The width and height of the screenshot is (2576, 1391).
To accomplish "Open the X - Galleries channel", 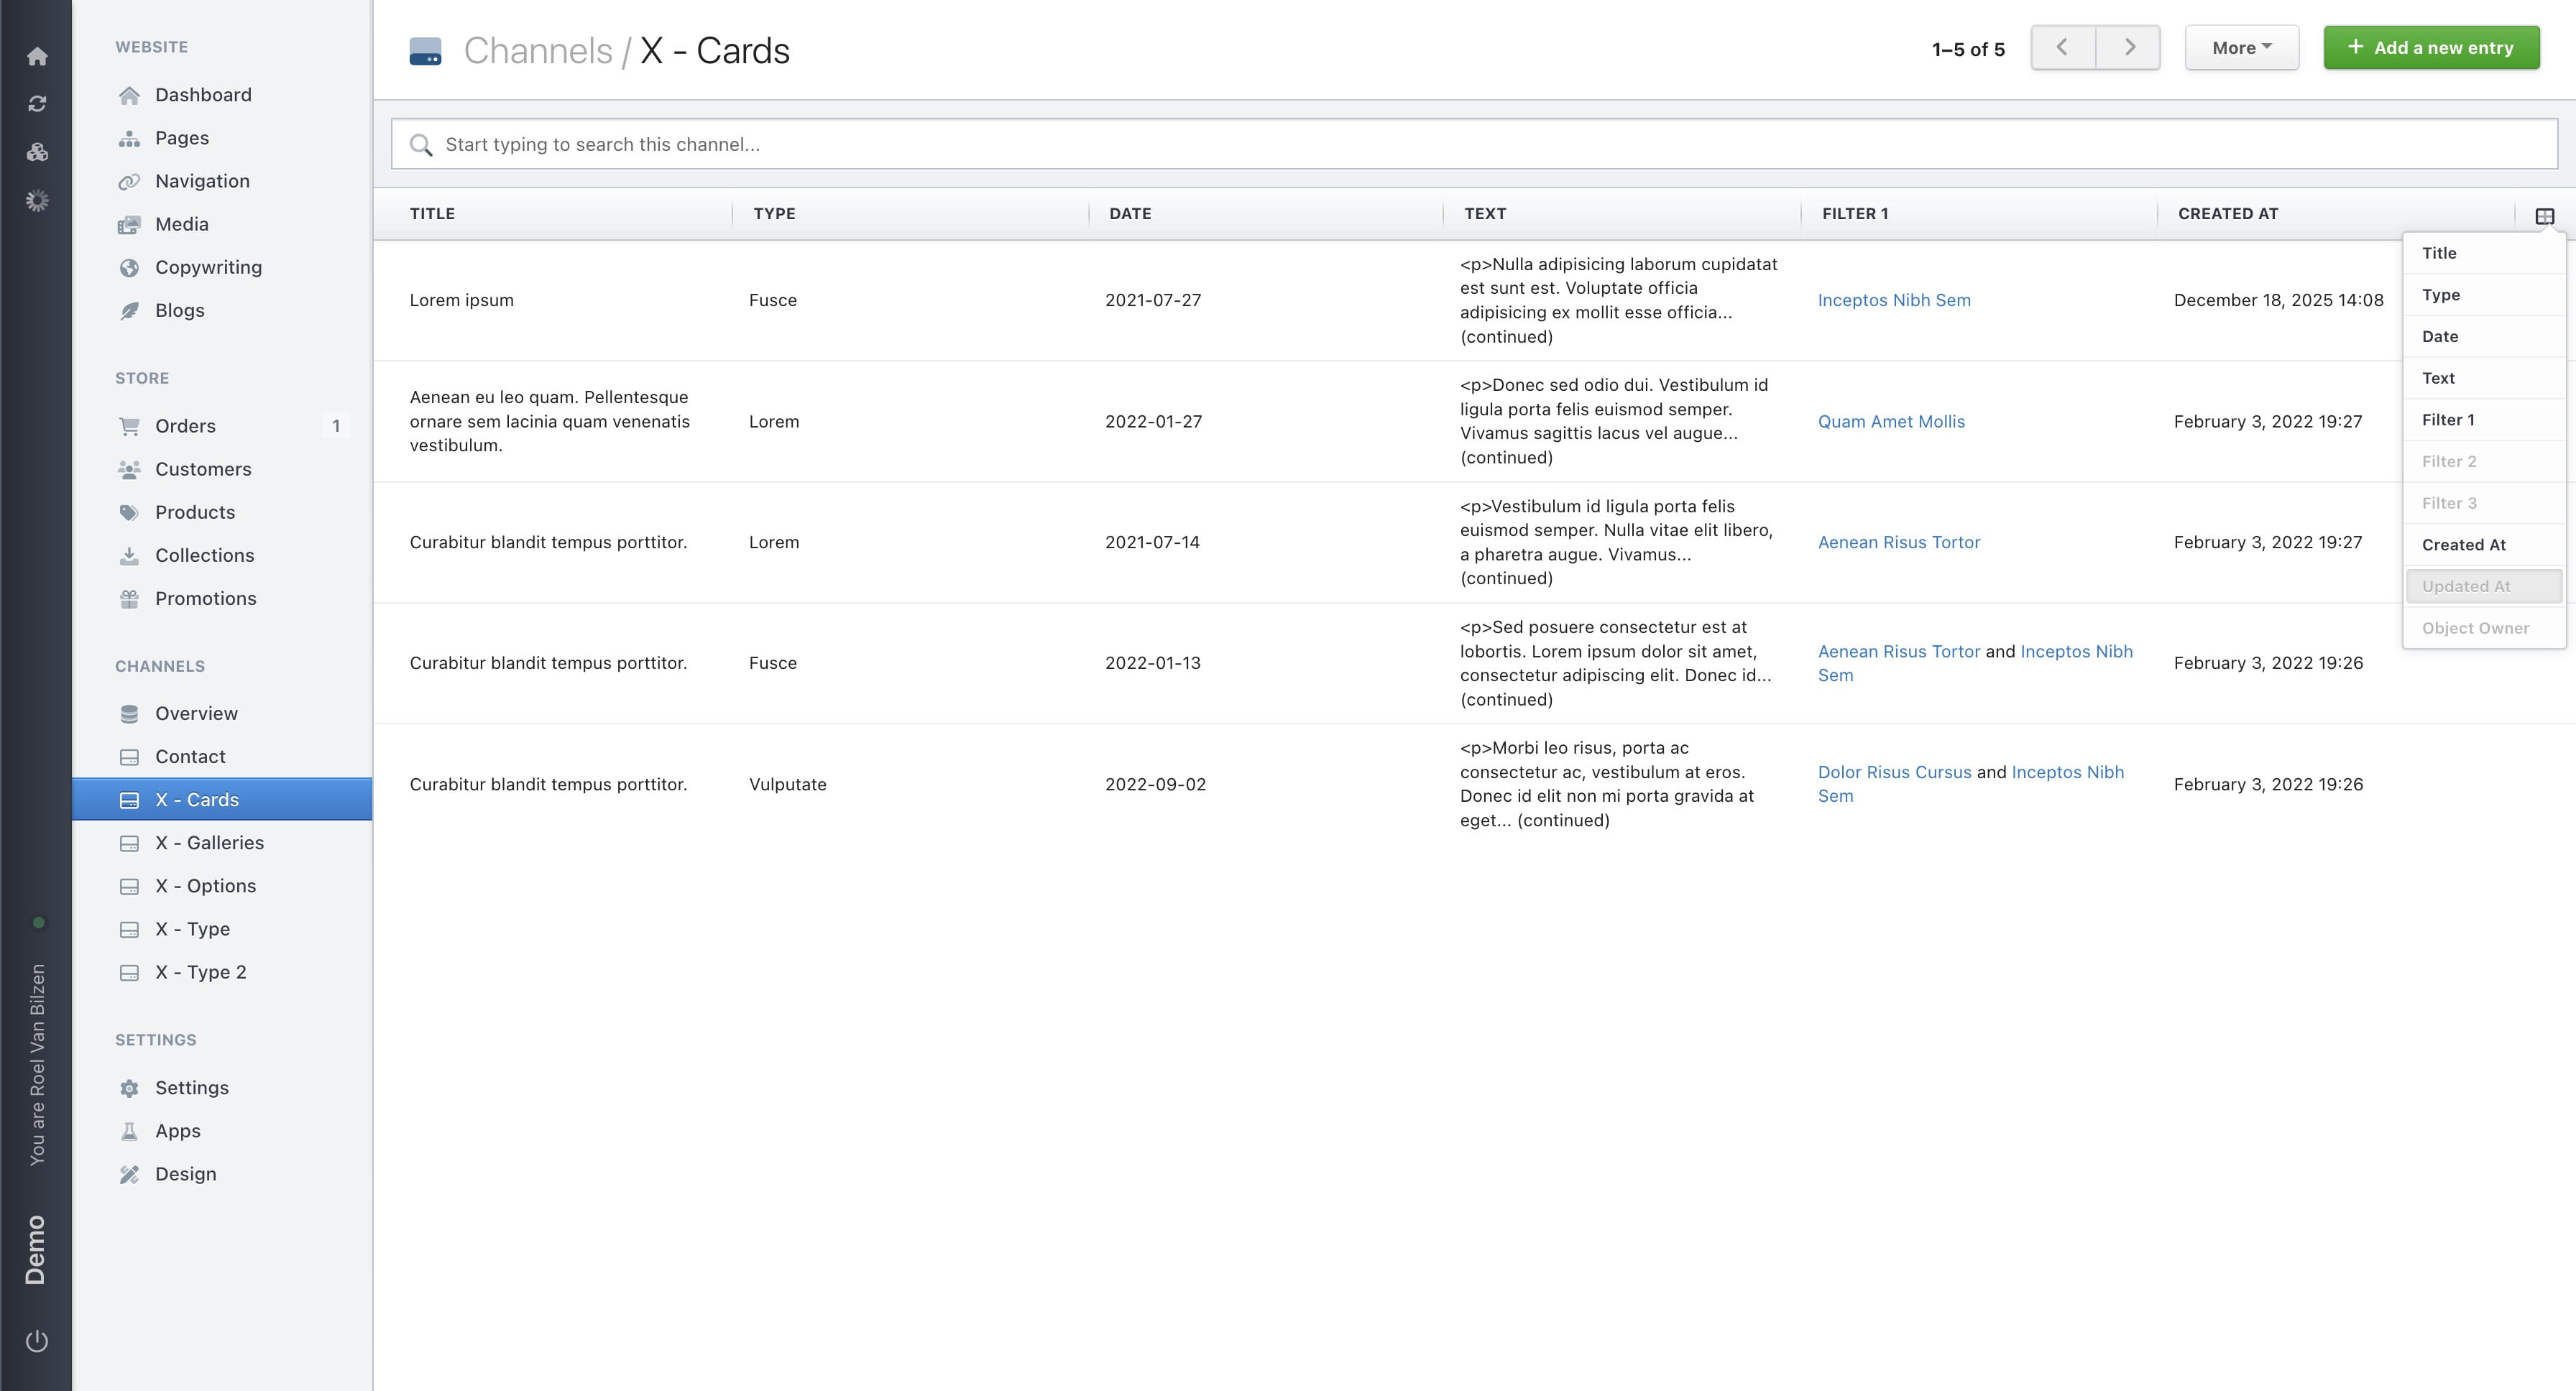I will (x=210, y=842).
